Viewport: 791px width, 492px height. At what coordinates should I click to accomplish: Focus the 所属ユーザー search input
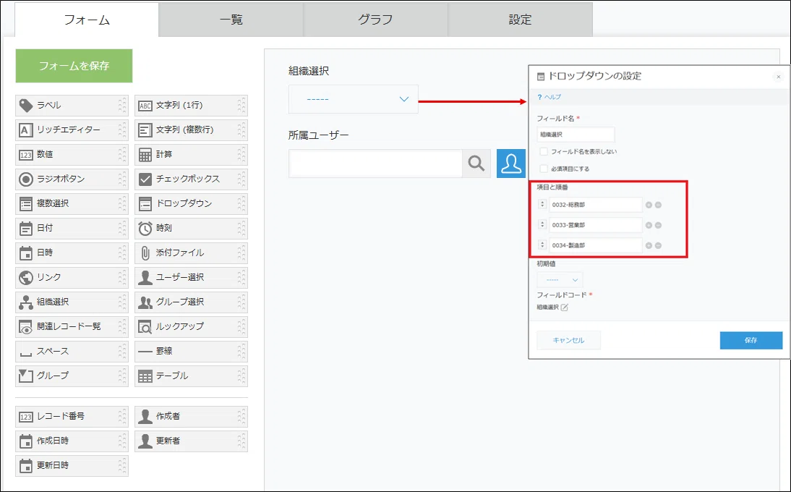click(375, 164)
